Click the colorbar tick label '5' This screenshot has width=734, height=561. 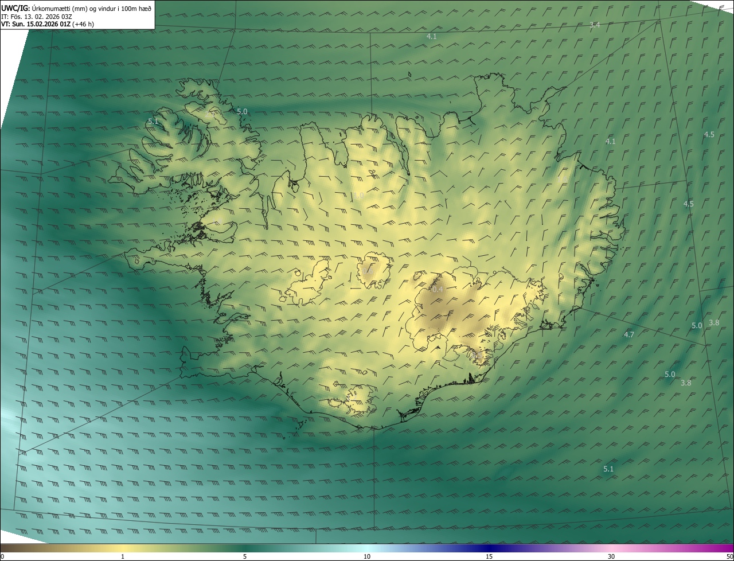[245, 556]
